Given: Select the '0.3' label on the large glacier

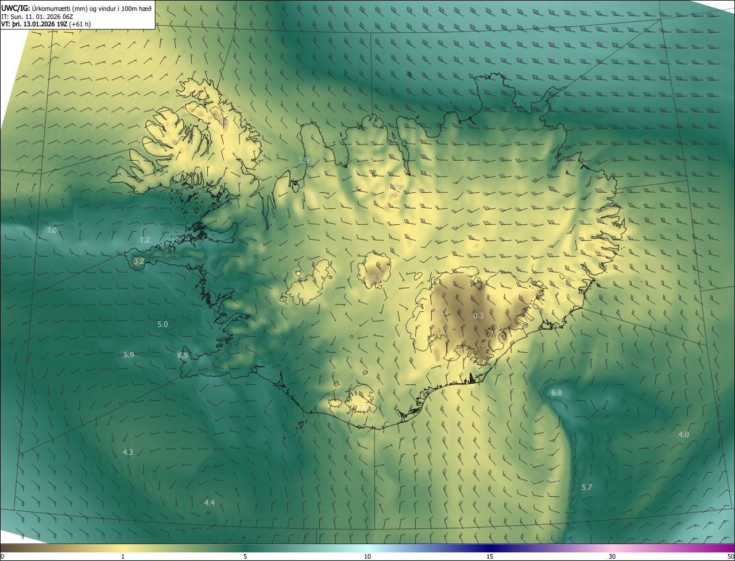Looking at the screenshot, I should point(478,316).
